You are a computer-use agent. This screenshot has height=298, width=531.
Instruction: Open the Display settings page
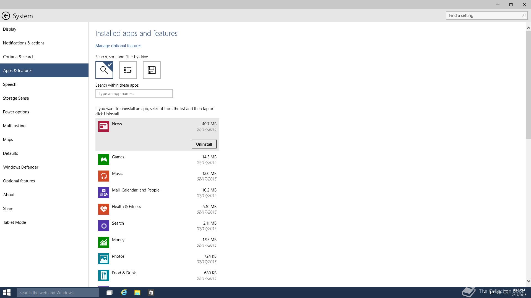[x=44, y=29]
